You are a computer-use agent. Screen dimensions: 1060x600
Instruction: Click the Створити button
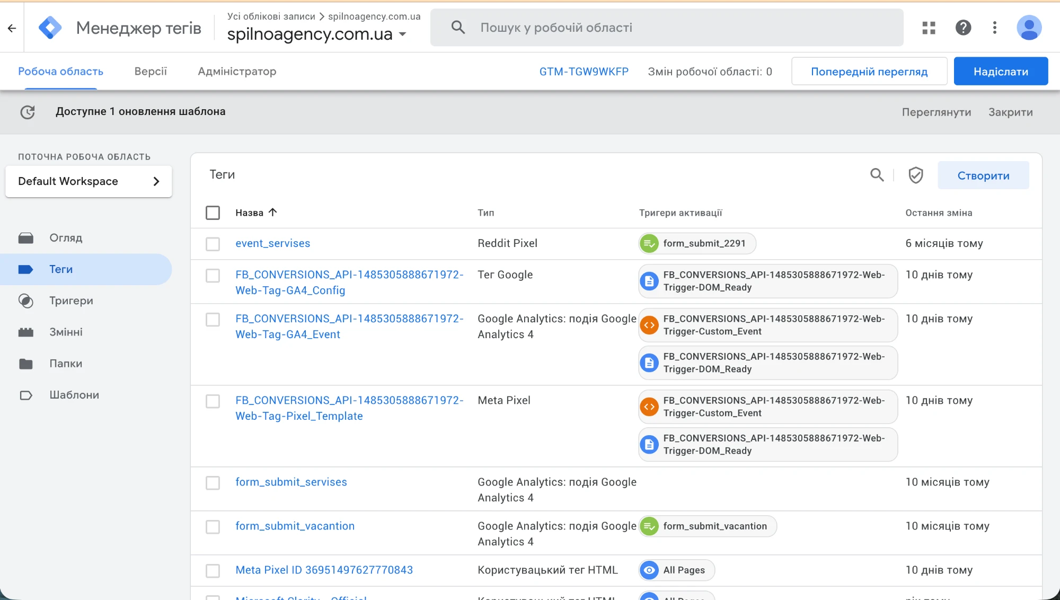983,175
